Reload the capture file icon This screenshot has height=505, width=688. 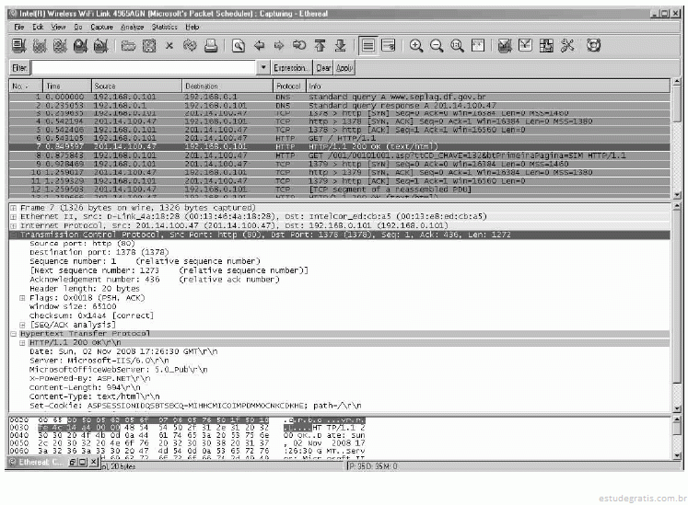190,46
